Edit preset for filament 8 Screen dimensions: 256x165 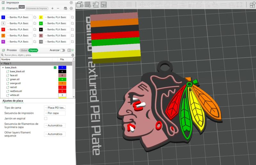[x=73, y=35]
